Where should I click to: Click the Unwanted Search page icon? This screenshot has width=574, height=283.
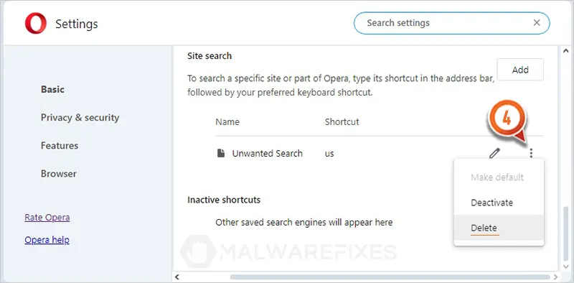221,153
